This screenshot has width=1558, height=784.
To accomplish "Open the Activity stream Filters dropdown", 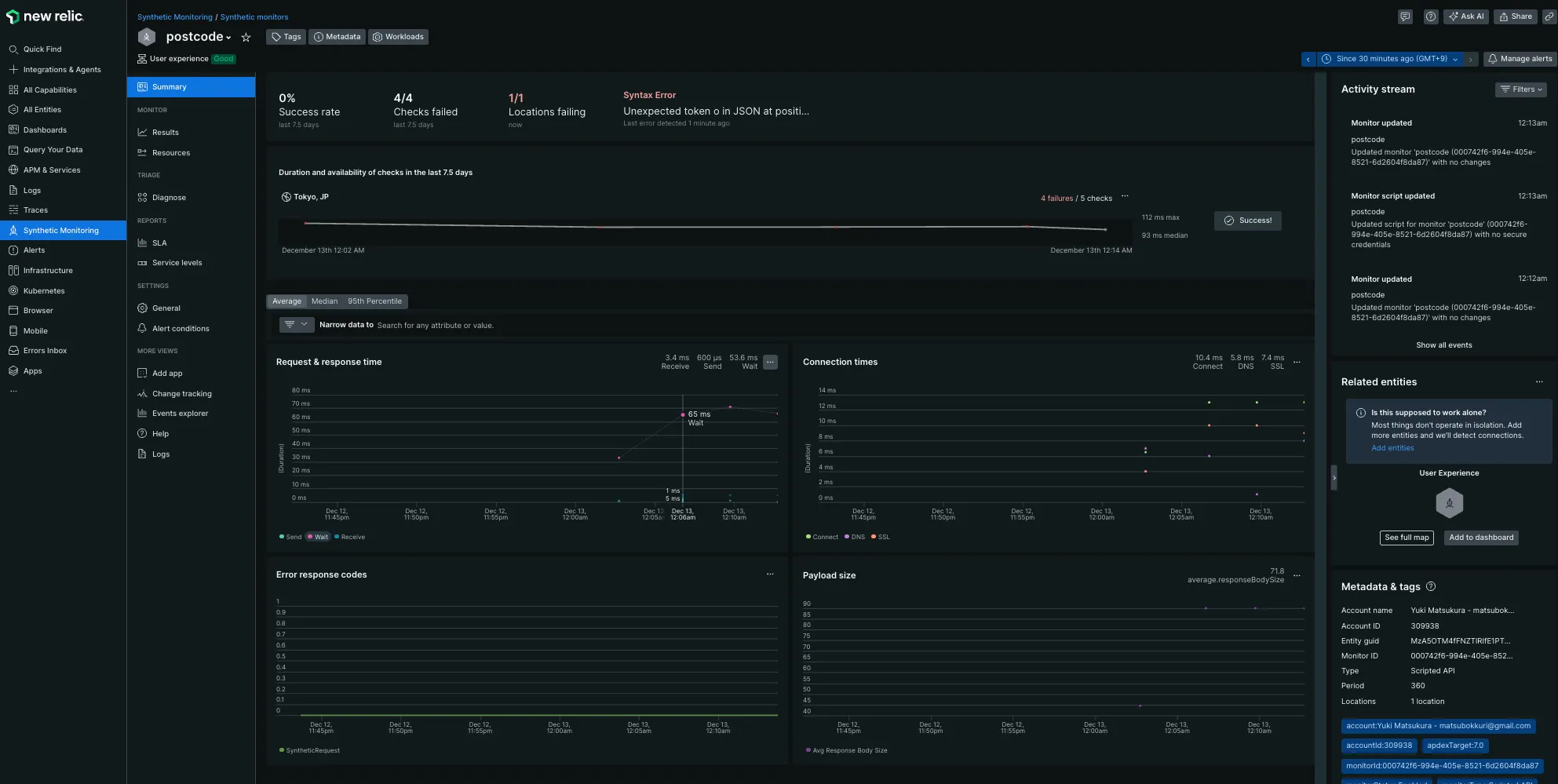I will pos(1520,89).
